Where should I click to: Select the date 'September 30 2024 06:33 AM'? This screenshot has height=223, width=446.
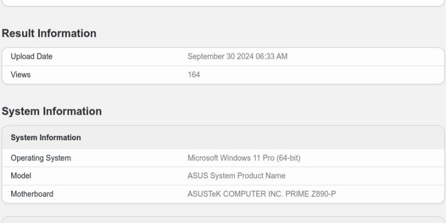(237, 56)
